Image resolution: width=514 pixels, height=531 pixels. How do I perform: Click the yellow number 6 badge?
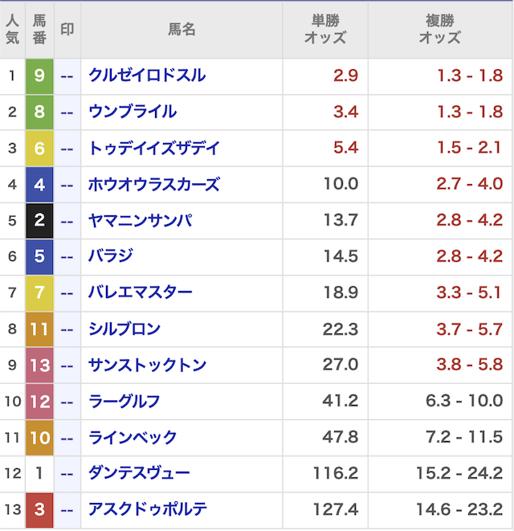coord(39,149)
